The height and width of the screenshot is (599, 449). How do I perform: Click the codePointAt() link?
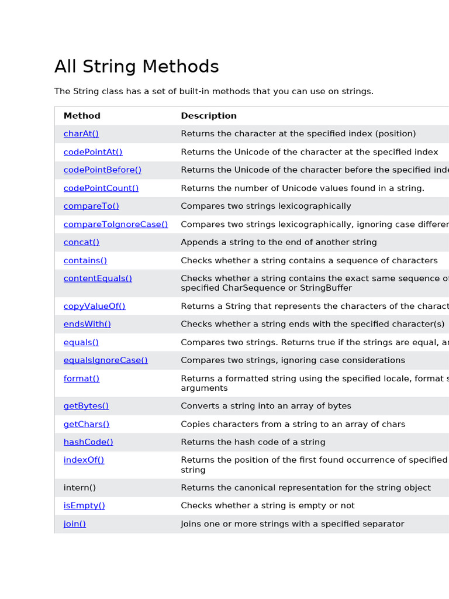point(93,152)
